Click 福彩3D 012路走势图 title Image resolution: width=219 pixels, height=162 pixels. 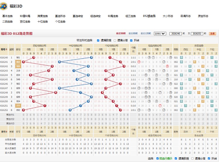pyautogui.click(x=17, y=34)
